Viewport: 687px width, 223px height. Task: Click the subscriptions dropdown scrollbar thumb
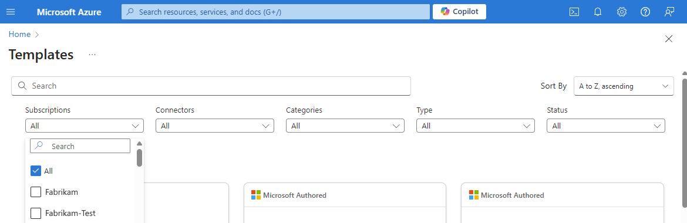pos(139,158)
